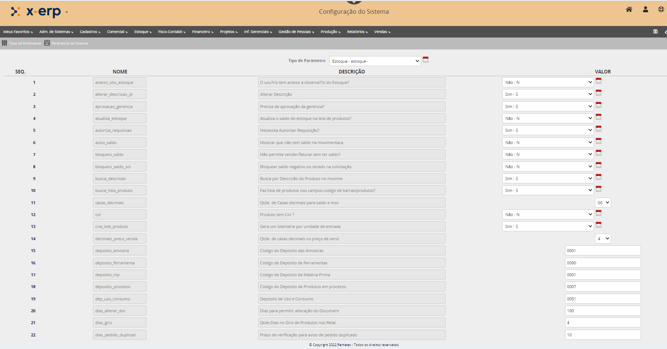Expand the aprovacao_gerencia value dropdown

(x=548, y=107)
